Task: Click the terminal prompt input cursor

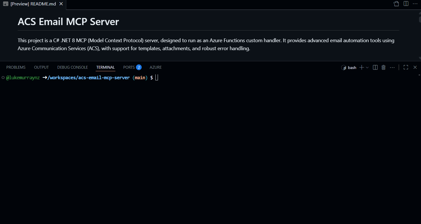Action: [x=157, y=78]
